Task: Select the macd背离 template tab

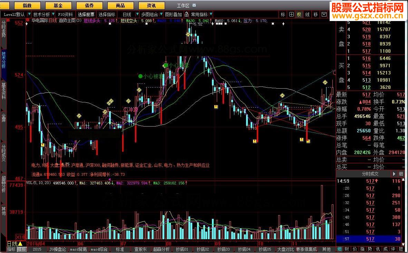Action: [78, 249]
